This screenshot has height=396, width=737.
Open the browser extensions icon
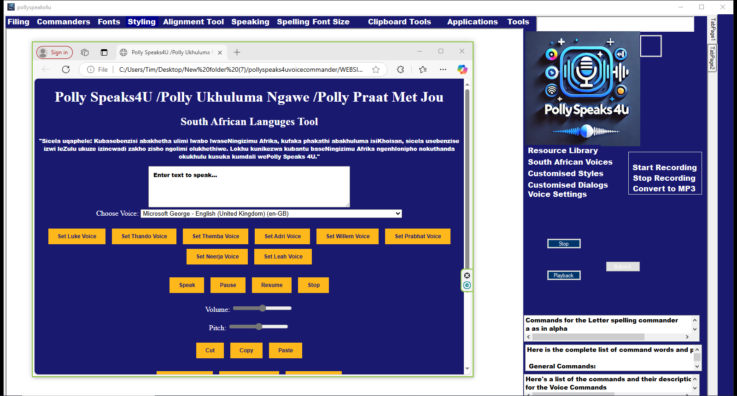coord(400,69)
